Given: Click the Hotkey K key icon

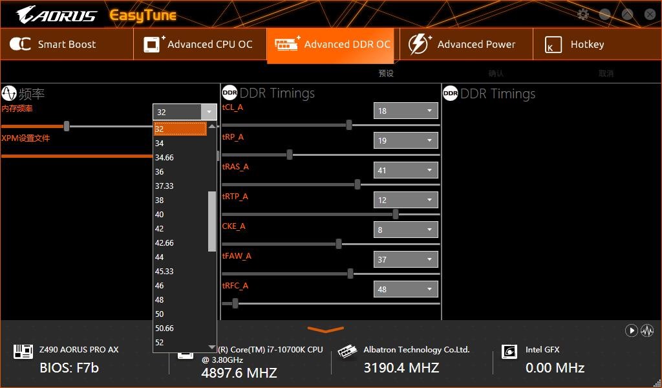Looking at the screenshot, I should click(x=553, y=45).
